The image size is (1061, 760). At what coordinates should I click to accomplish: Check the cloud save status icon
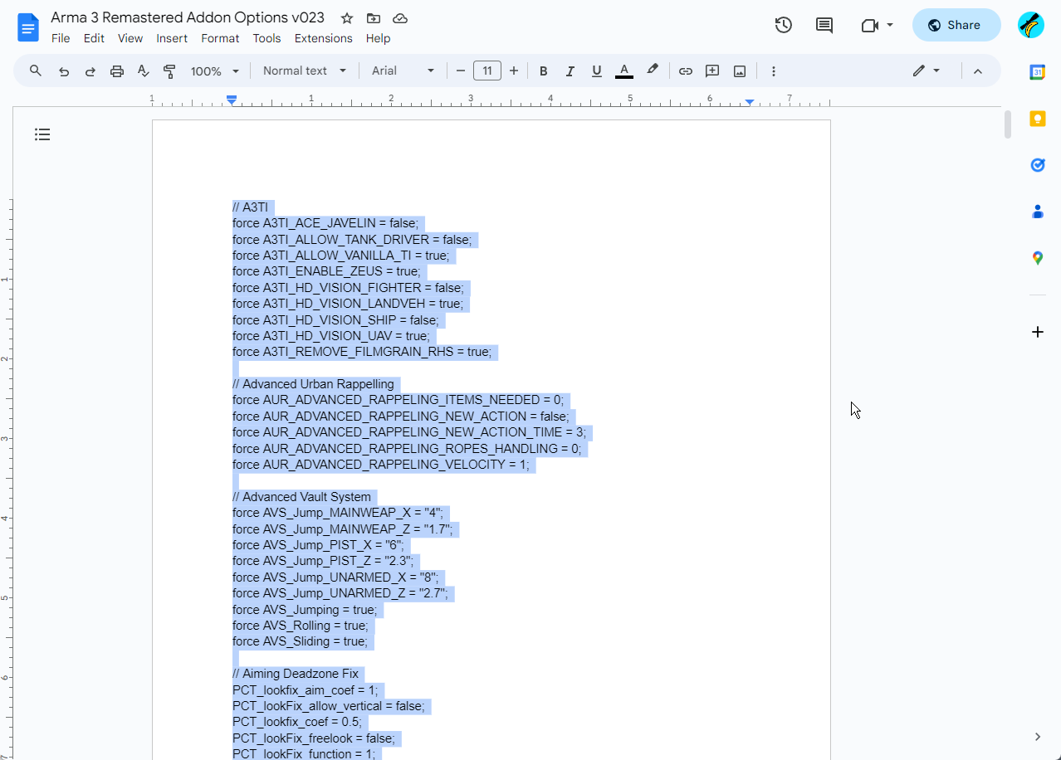[x=400, y=18]
